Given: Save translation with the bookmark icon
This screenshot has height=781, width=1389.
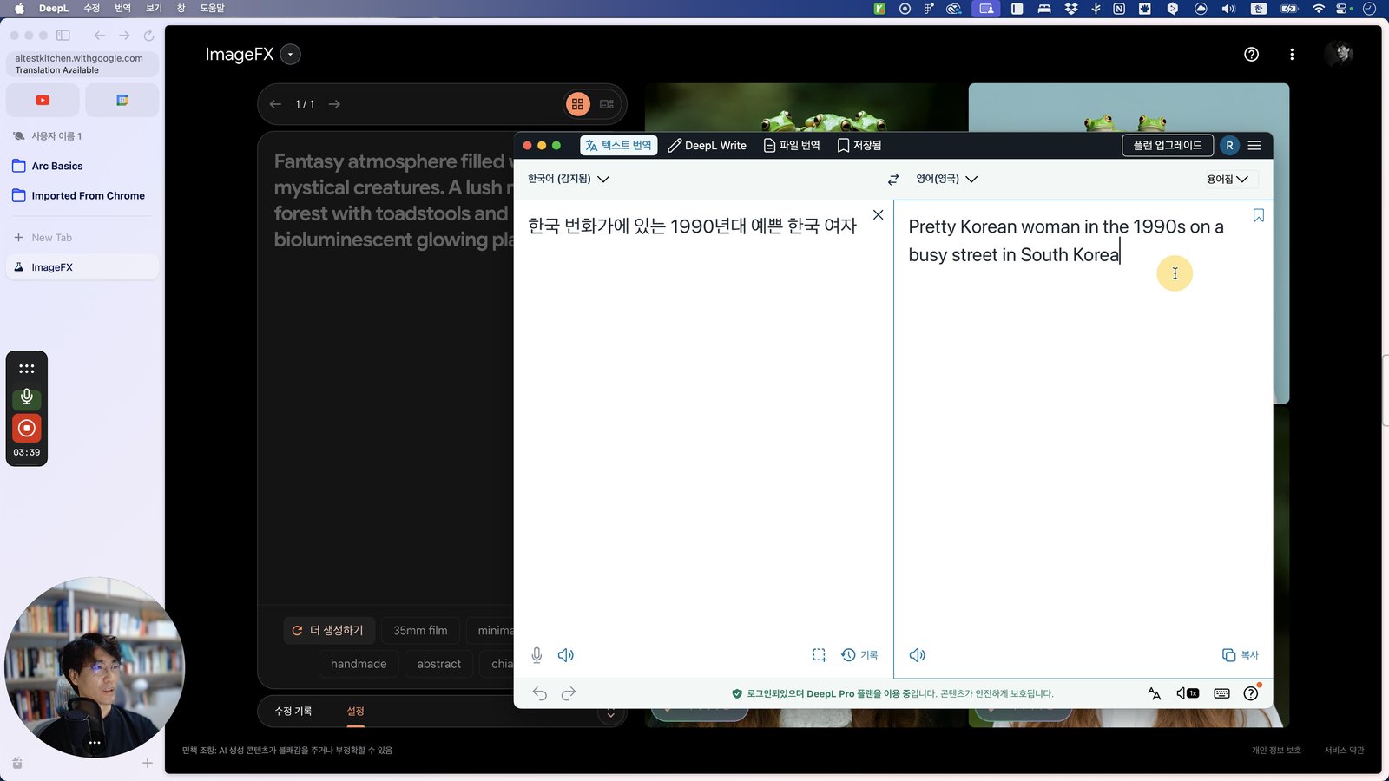Looking at the screenshot, I should coord(1259,215).
